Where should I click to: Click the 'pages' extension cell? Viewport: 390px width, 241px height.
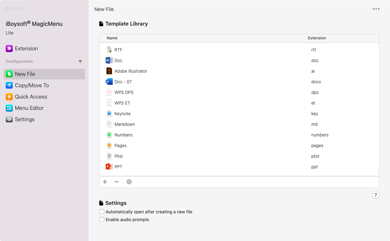coord(317,146)
